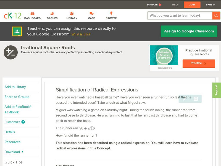This screenshot has height=166, width=221.
Task: Expand the Download dropdown
Action: click(13, 152)
